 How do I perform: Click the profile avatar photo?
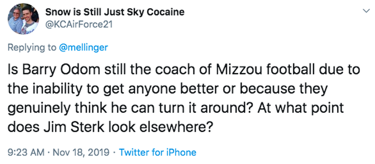[x=22, y=20]
